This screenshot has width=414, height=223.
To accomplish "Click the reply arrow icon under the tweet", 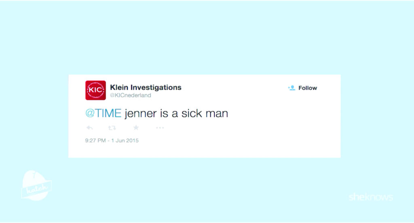I will click(x=90, y=128).
